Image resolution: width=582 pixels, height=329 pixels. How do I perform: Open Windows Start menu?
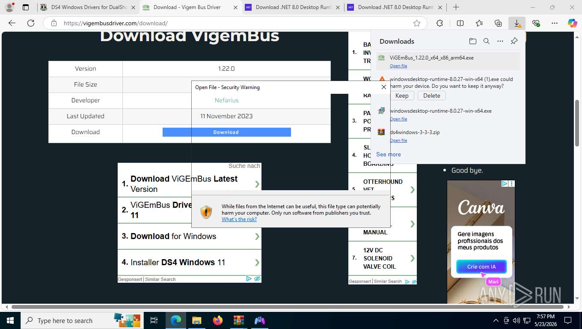click(x=10, y=320)
